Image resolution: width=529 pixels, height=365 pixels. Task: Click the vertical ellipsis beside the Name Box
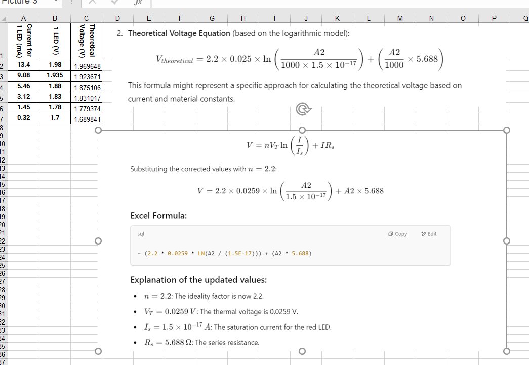(71, 2)
